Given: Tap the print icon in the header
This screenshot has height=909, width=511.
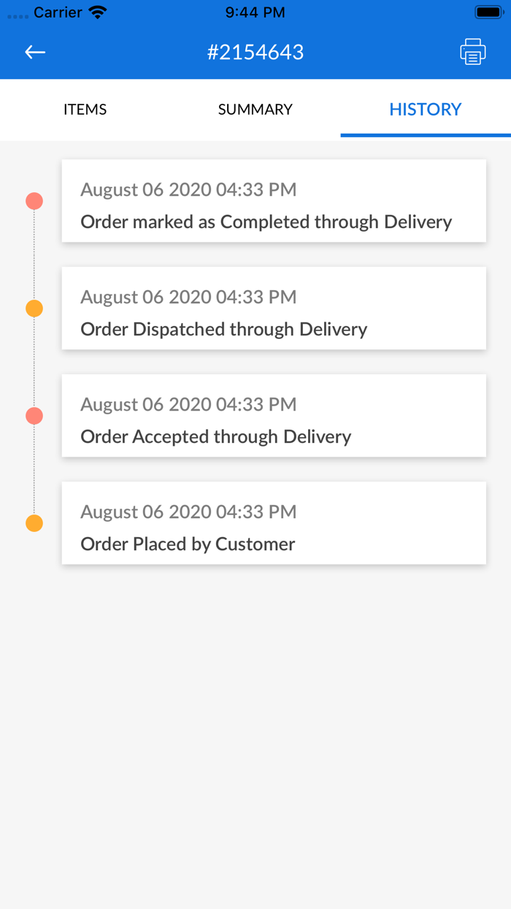Looking at the screenshot, I should pyautogui.click(x=472, y=51).
